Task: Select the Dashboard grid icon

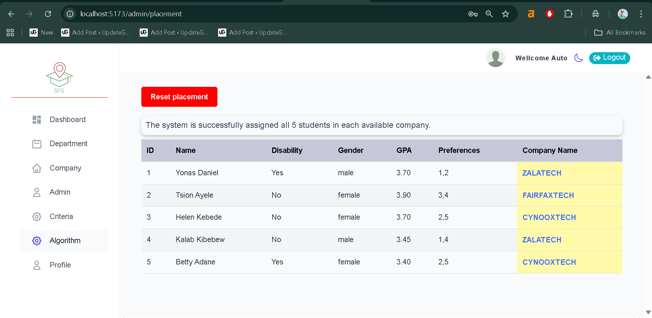Action: point(36,119)
